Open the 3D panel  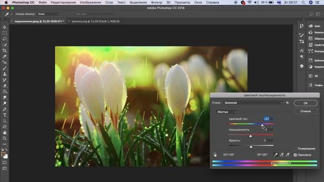click(x=313, y=76)
